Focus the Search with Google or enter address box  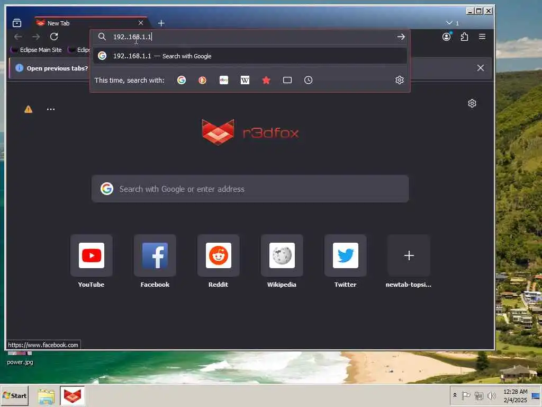(250, 189)
